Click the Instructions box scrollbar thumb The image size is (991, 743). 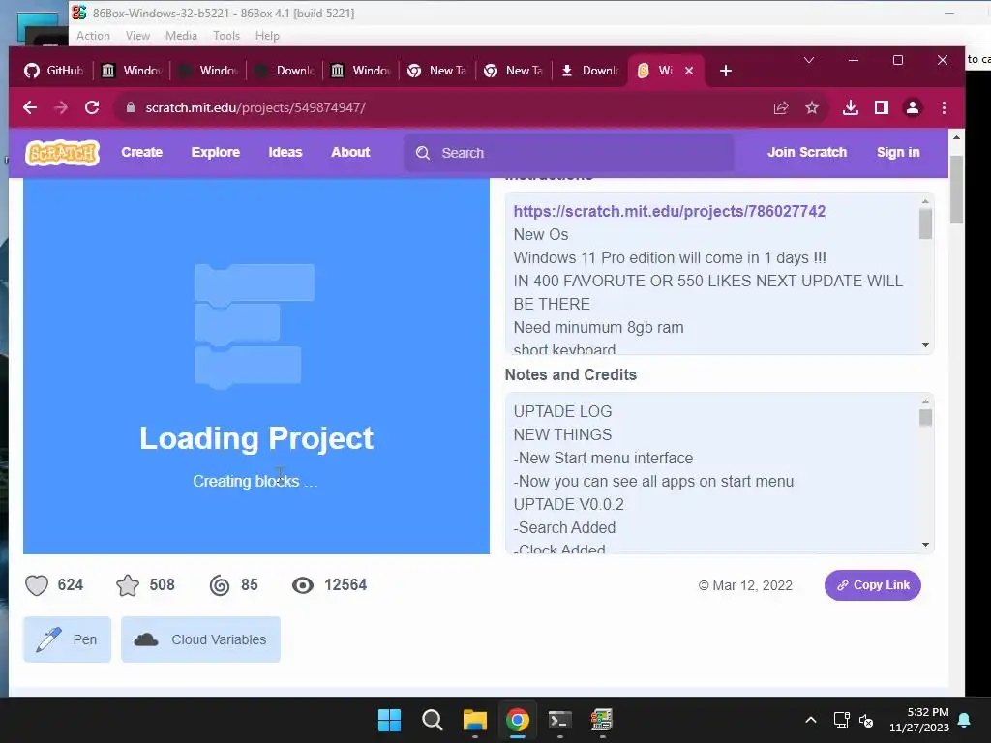click(x=926, y=224)
